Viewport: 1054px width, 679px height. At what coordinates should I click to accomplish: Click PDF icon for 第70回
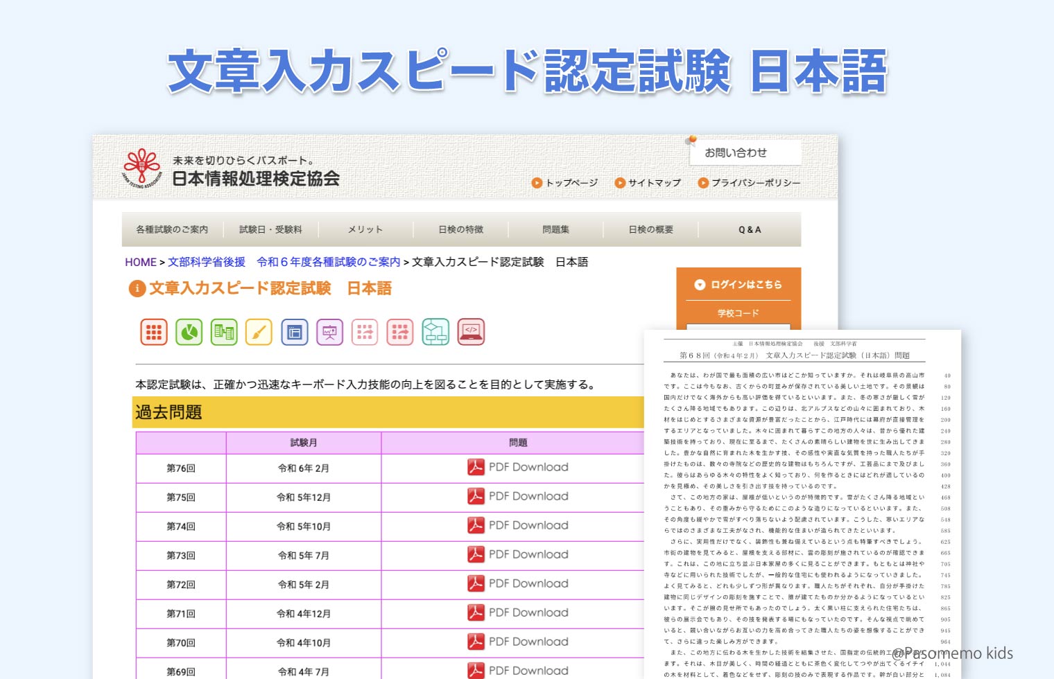coord(476,642)
